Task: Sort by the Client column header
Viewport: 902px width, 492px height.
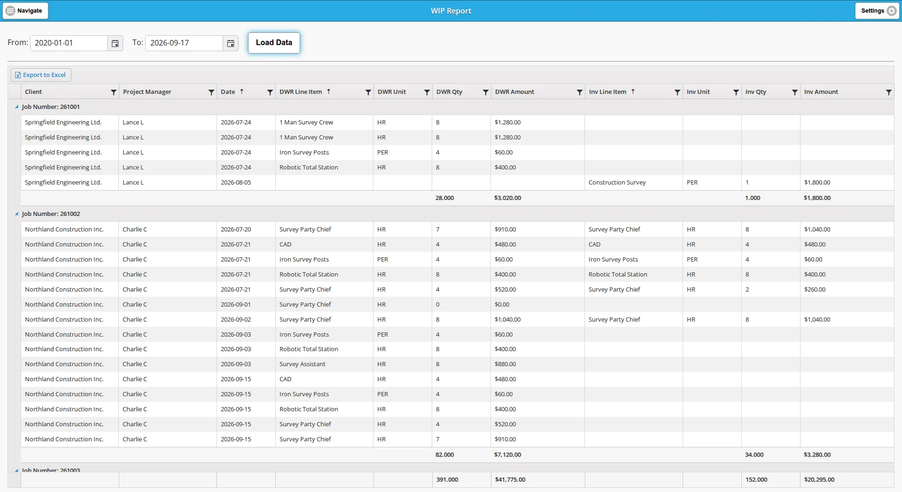Action: point(33,92)
